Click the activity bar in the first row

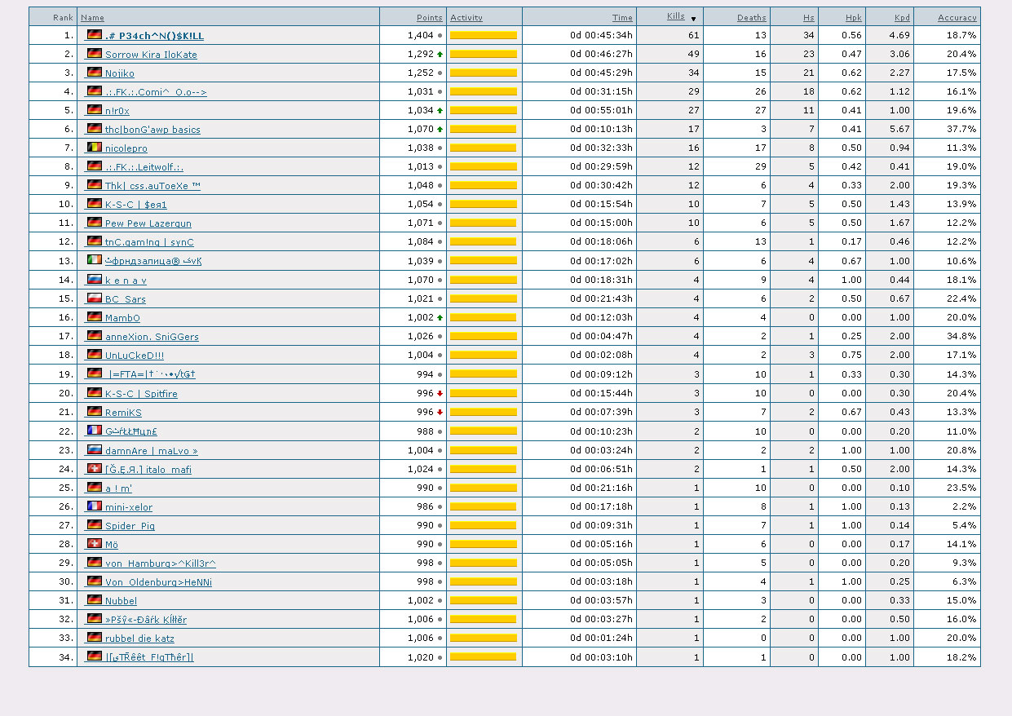click(x=483, y=36)
